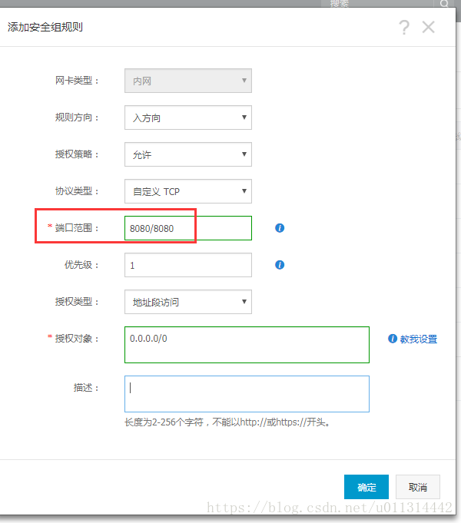Open the 授权类型 dropdown showing 地址段访问
This screenshot has height=523, width=461.
pos(188,302)
